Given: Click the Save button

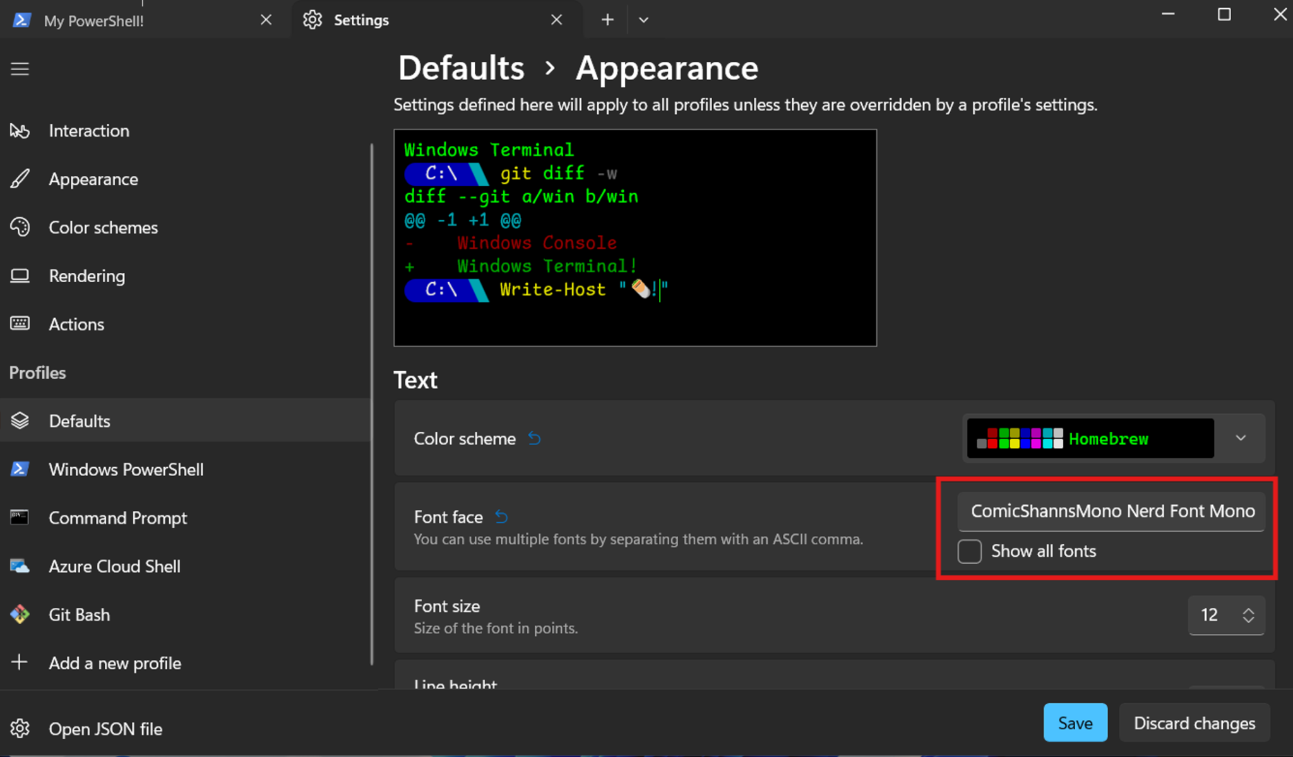Looking at the screenshot, I should coord(1075,723).
